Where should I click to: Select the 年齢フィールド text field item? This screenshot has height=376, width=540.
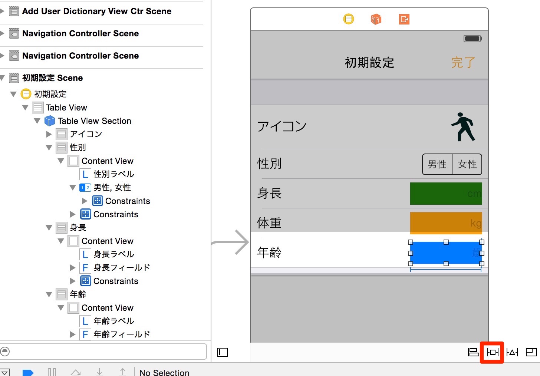pos(115,334)
